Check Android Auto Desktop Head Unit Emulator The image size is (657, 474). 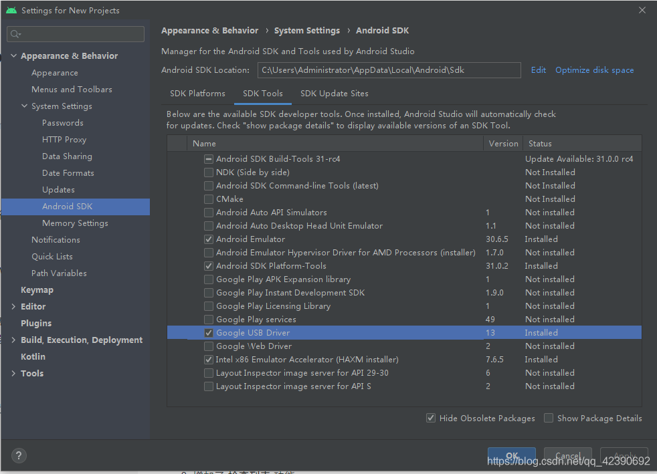[x=209, y=226]
